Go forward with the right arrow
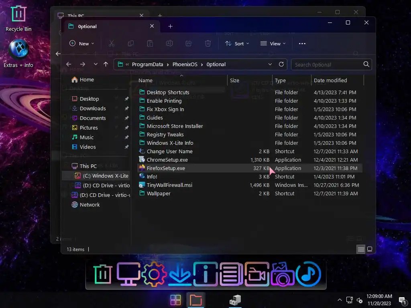 83,64
